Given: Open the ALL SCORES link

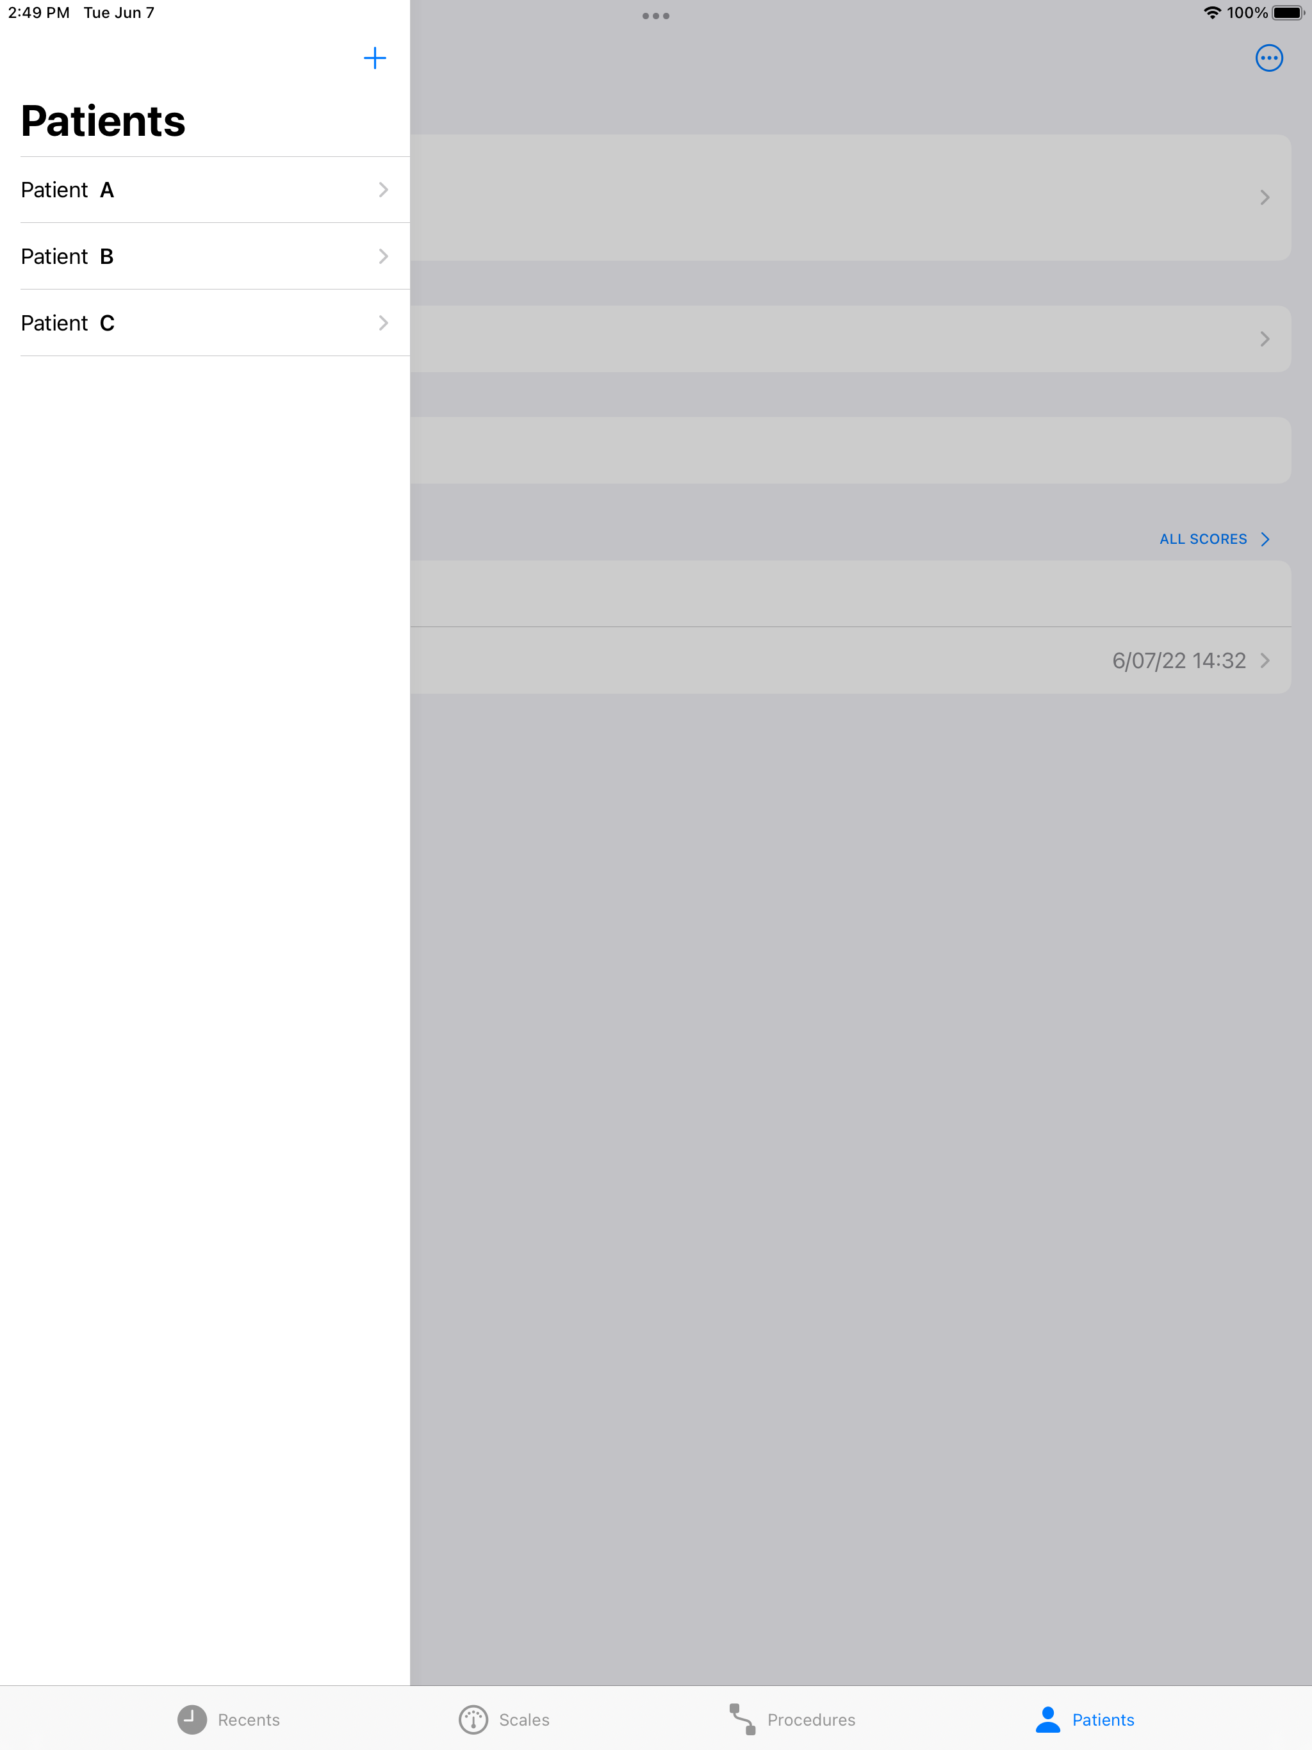Looking at the screenshot, I should click(x=1214, y=539).
